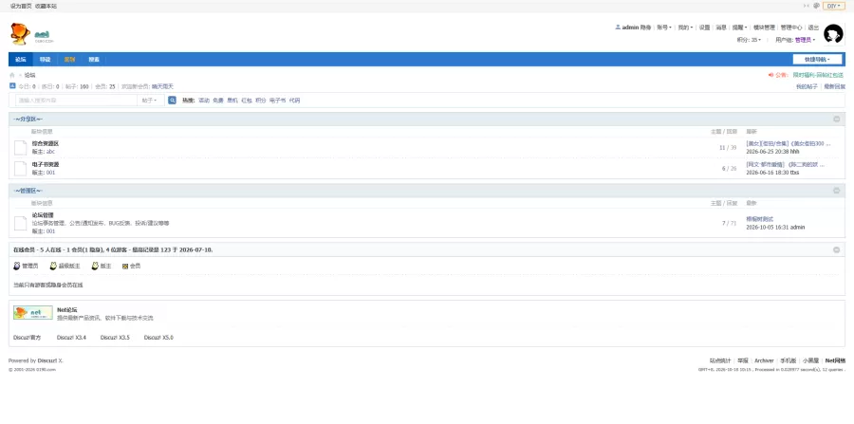Click the blue statistics icon beside 今日

click(12, 85)
